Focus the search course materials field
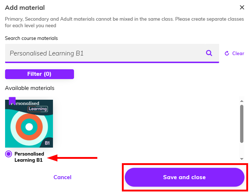 point(105,53)
